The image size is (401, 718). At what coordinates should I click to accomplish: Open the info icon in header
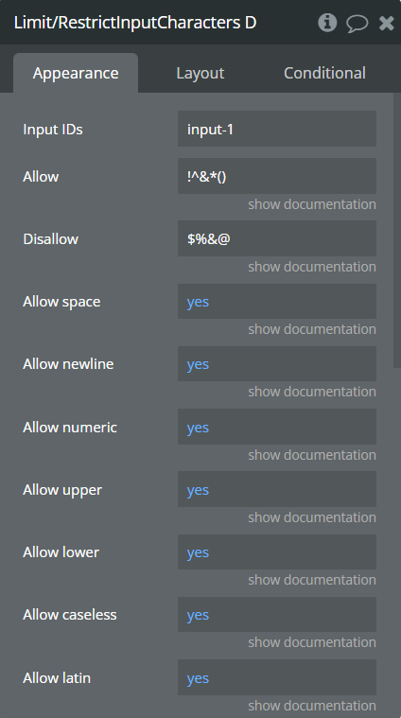(327, 23)
